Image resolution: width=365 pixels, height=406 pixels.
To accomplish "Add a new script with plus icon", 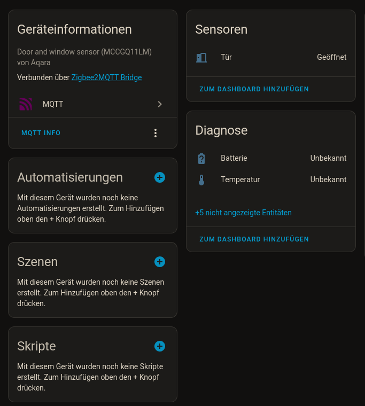I will coord(160,346).
